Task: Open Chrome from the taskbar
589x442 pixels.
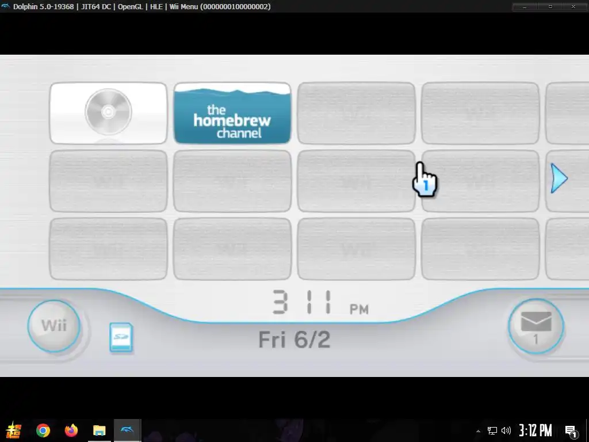Action: [x=43, y=430]
